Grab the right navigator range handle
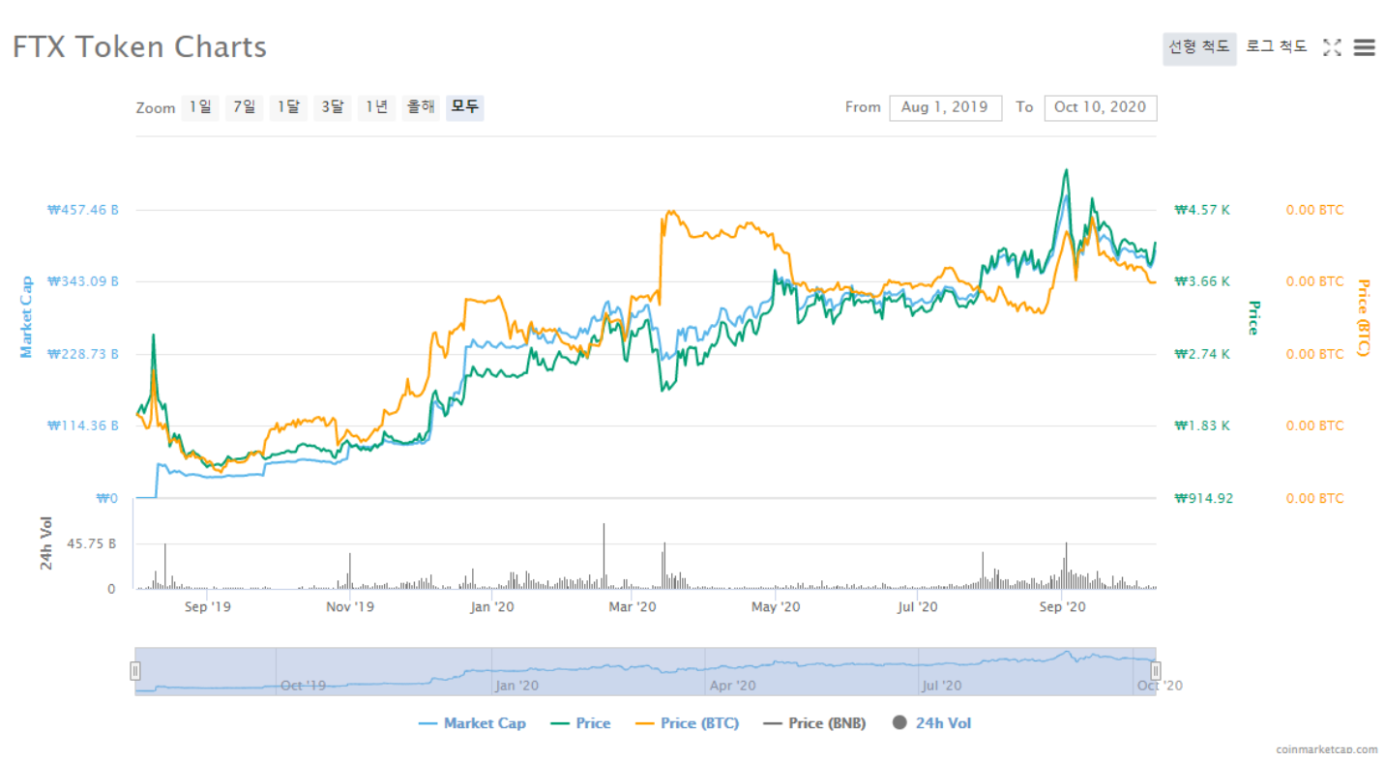The width and height of the screenshot is (1385, 762). coord(1155,671)
